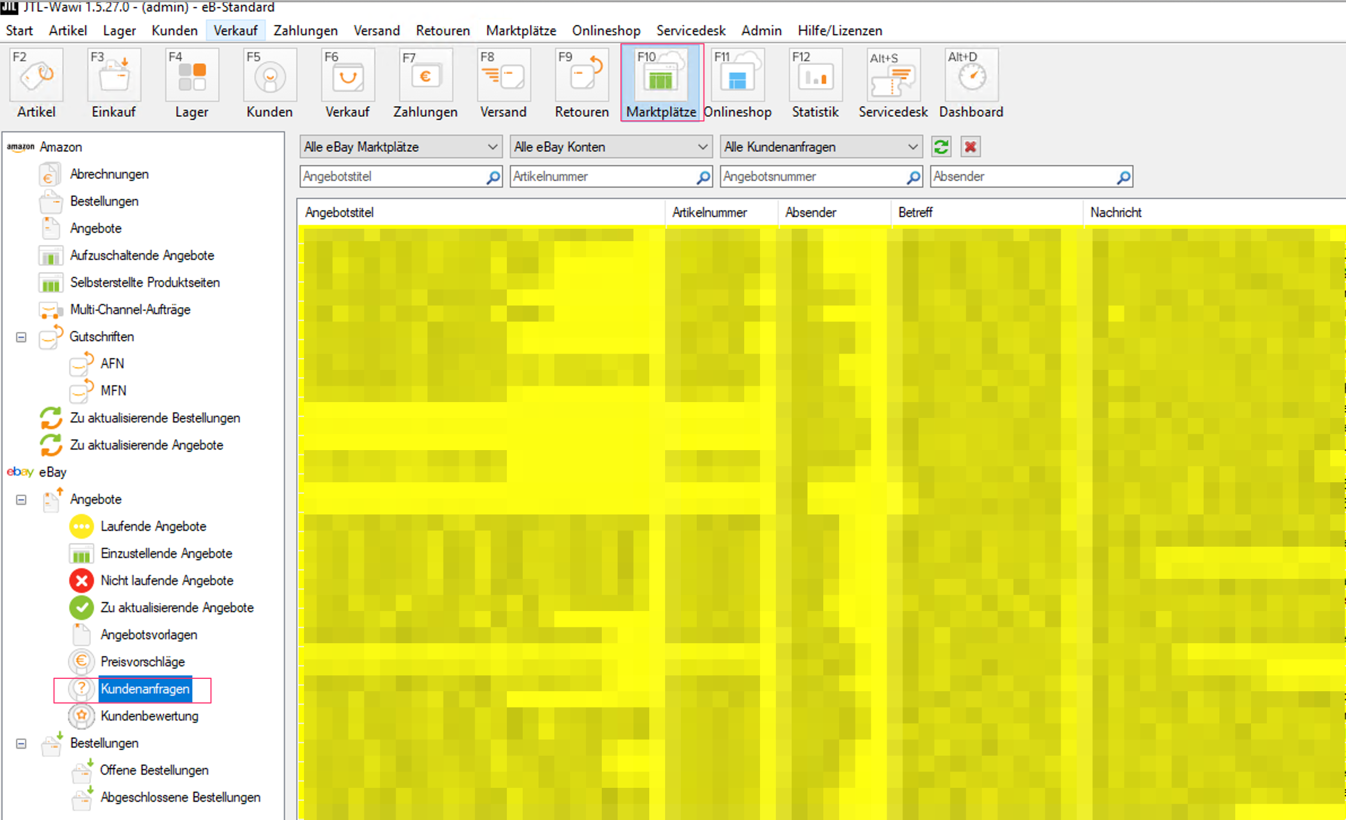Click the search icon in Angebotstitel field
Image resolution: width=1346 pixels, height=820 pixels.
click(x=493, y=177)
